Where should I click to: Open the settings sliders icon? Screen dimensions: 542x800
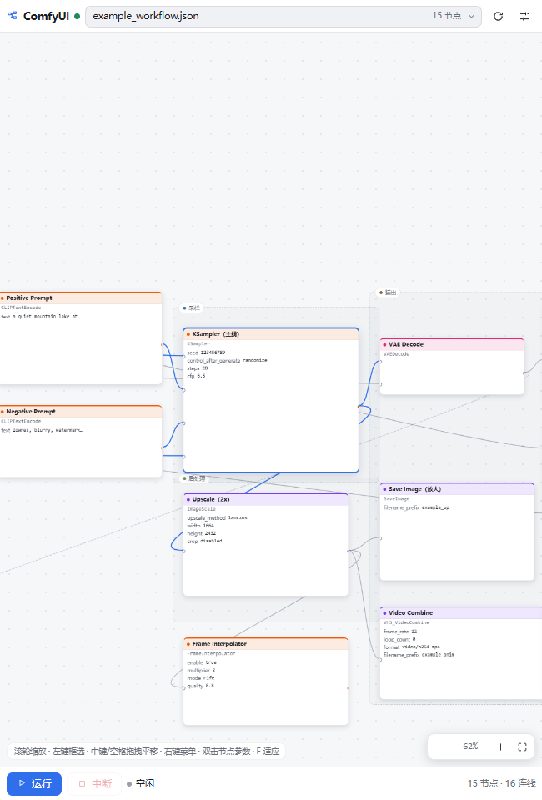click(x=524, y=17)
